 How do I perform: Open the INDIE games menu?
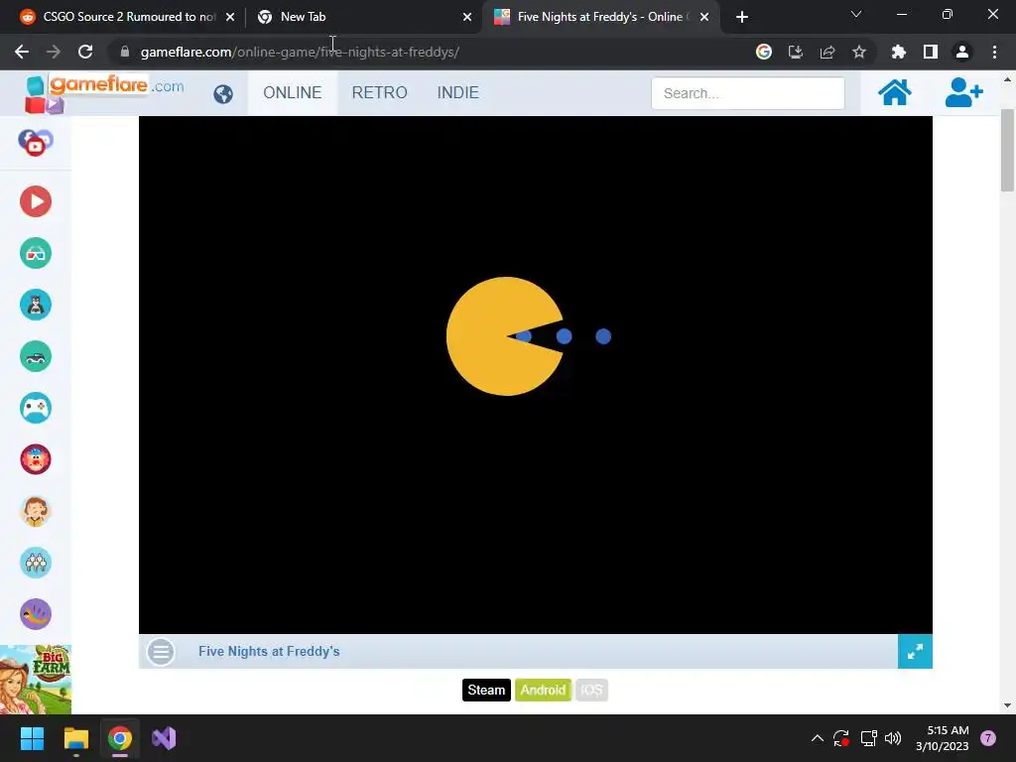coord(458,92)
